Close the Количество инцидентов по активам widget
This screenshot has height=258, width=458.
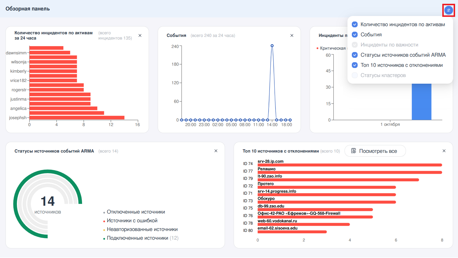(140, 35)
